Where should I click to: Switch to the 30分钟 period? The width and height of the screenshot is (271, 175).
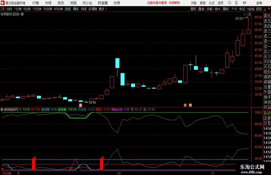pos(48,9)
